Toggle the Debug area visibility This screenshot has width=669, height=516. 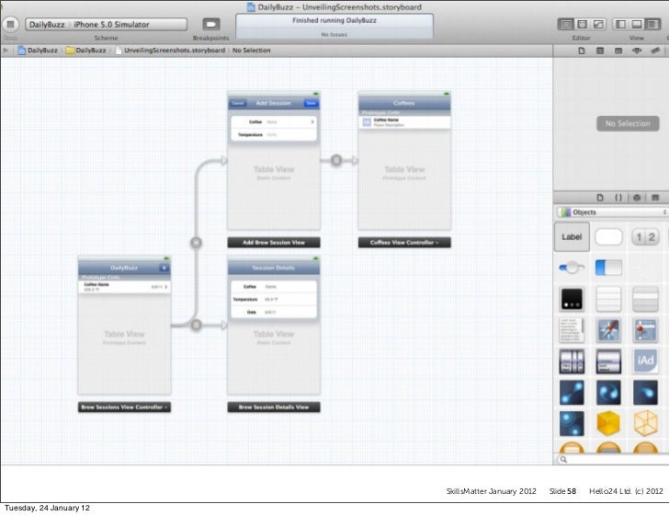point(637,24)
